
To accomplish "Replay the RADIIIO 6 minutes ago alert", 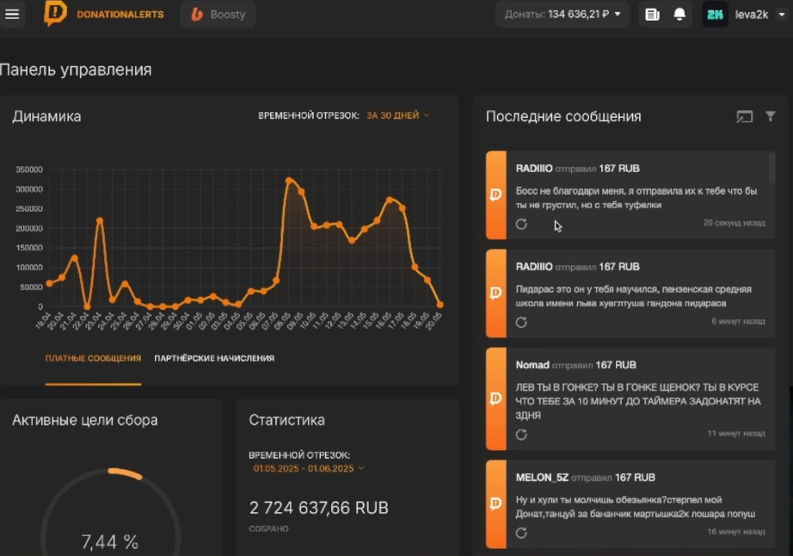I will (521, 322).
